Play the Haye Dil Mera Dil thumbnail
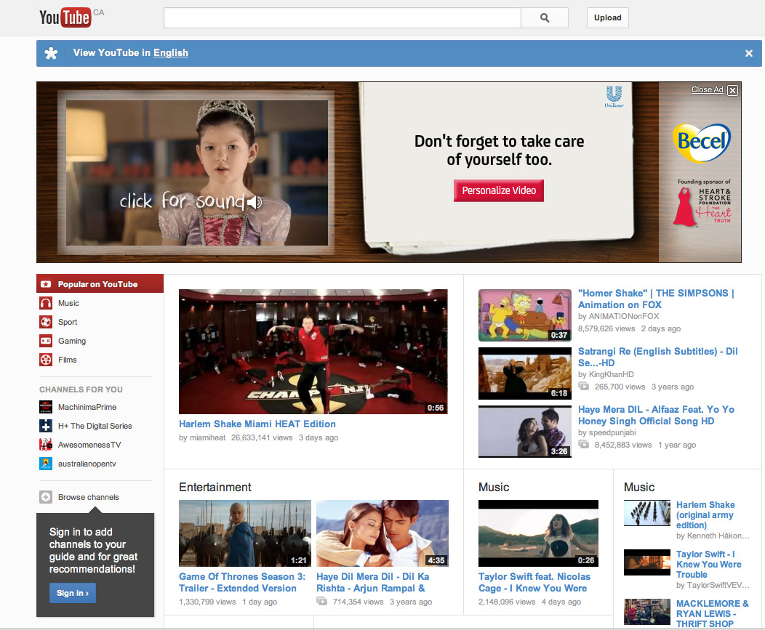The width and height of the screenshot is (765, 630). (x=382, y=533)
